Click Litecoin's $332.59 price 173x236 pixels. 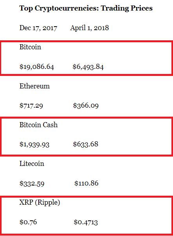(32, 184)
